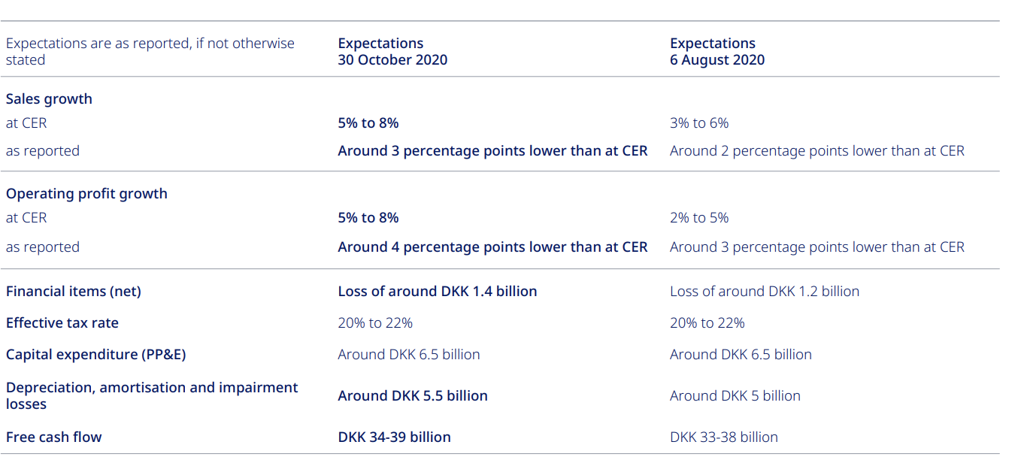Select the 'Effective tax rate' row label

[x=62, y=323]
